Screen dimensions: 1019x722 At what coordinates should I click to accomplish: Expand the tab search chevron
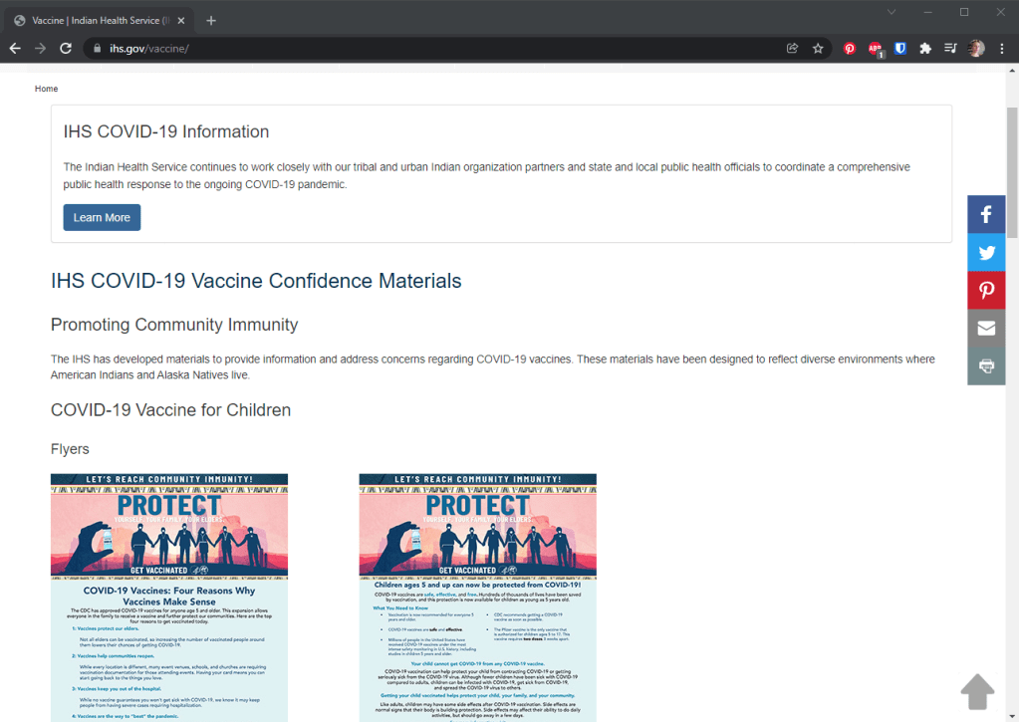click(x=892, y=12)
